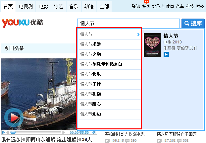Click the comment bubble icon next to 390
This screenshot has width=206, height=143.
(127, 141)
